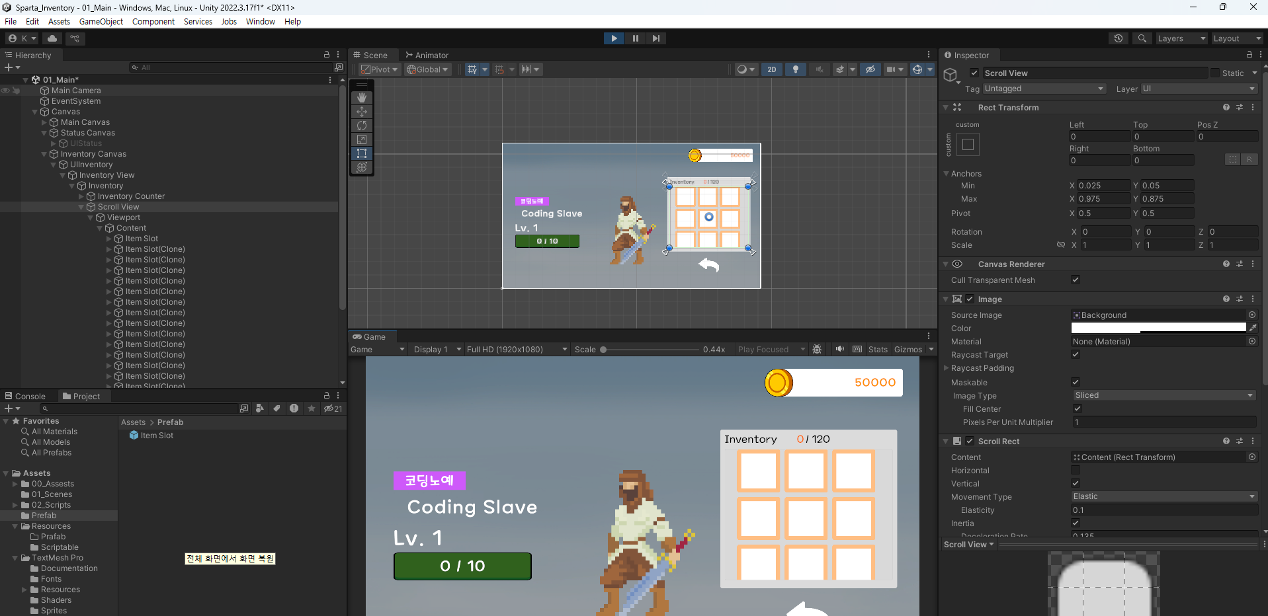
Task: Switch to the Console tab
Action: [x=25, y=396]
